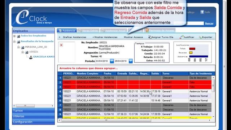The height and width of the screenshot is (130, 231).
Task: Click the blue Asistencias chart bar
Action: click(x=199, y=56)
